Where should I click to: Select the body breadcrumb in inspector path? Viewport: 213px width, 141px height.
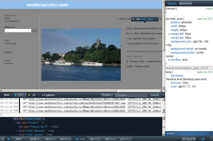click(x=35, y=139)
